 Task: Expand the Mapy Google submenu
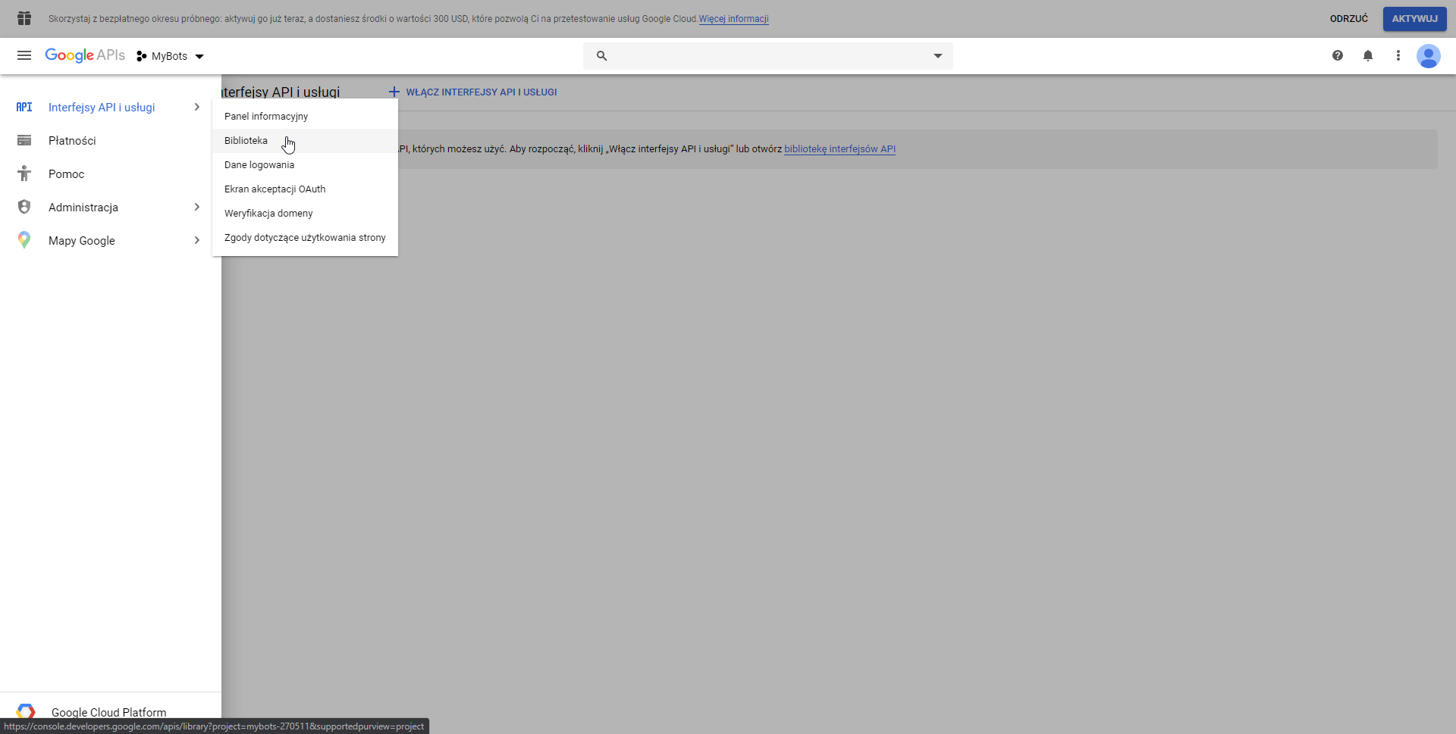[196, 240]
